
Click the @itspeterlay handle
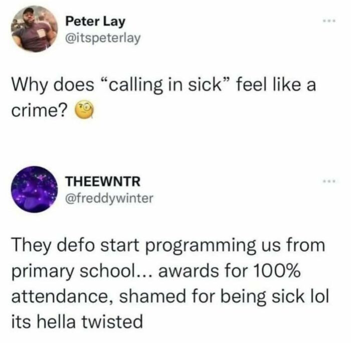pyautogui.click(x=103, y=38)
